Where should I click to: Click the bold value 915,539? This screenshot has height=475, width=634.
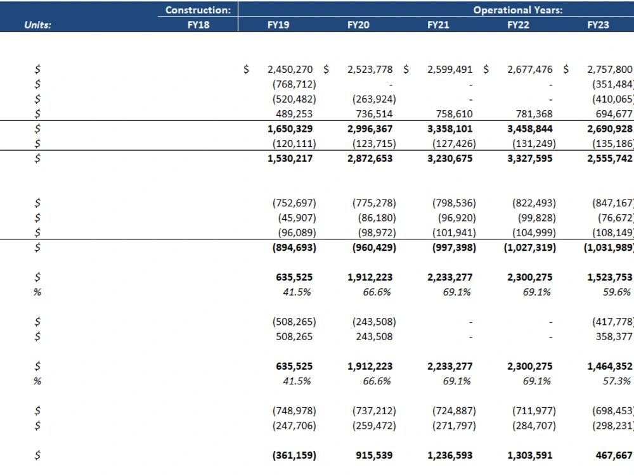pyautogui.click(x=374, y=455)
